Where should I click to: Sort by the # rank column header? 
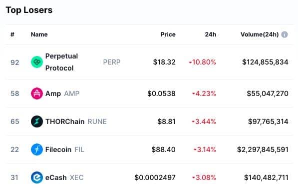click(x=12, y=34)
